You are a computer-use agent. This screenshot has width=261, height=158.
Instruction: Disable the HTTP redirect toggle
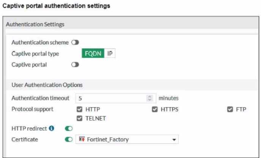click(x=69, y=128)
